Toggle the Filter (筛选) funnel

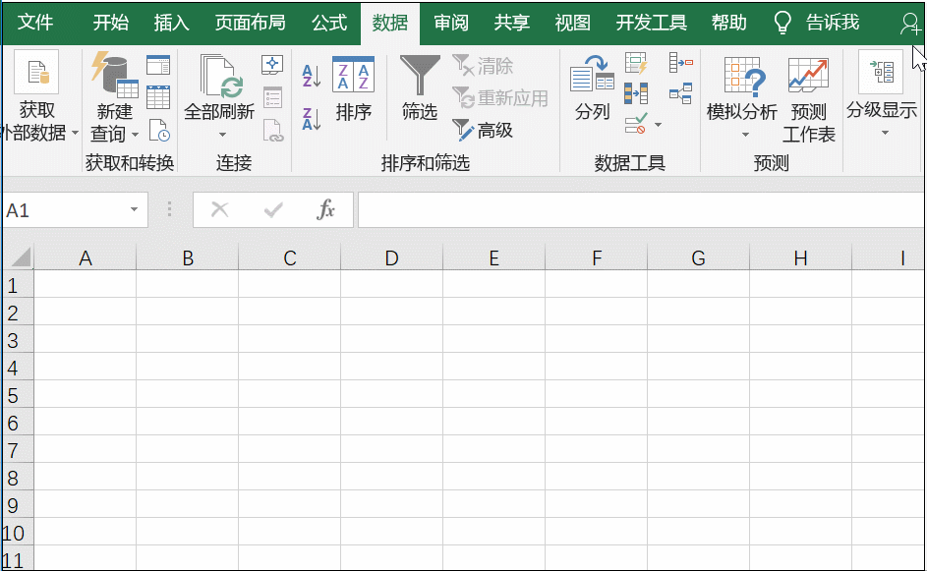coord(420,89)
